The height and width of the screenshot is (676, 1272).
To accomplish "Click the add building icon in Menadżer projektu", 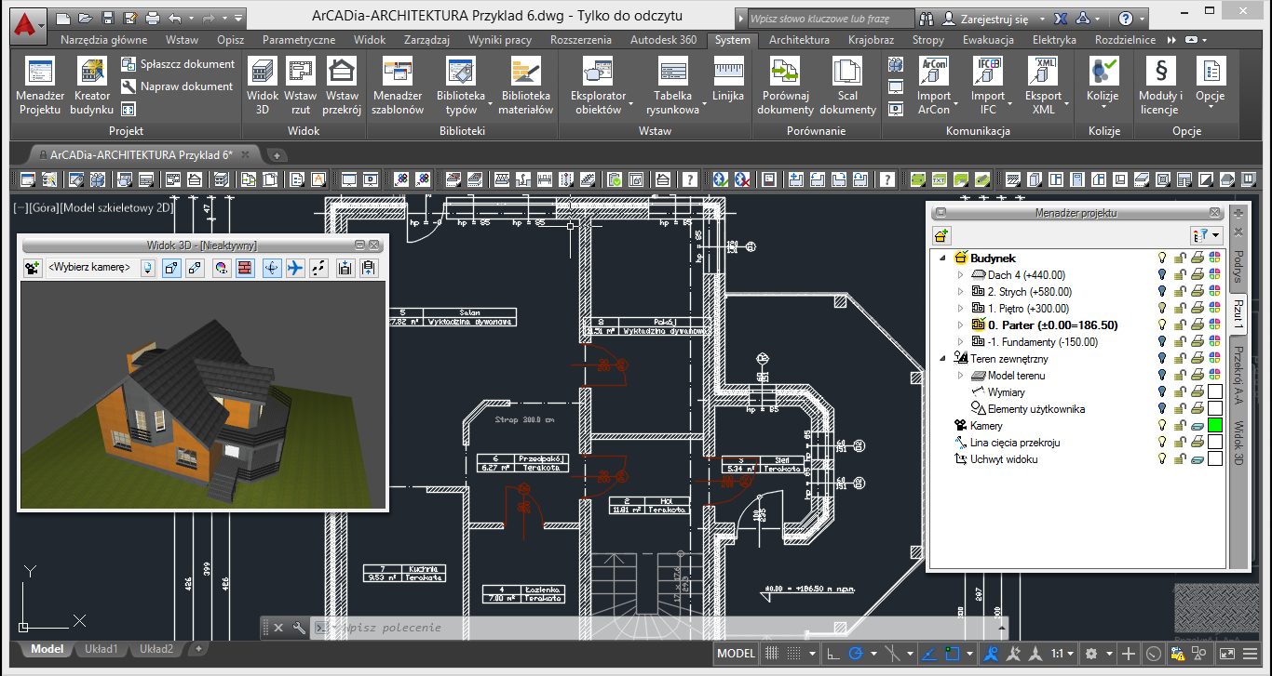I will click(941, 236).
